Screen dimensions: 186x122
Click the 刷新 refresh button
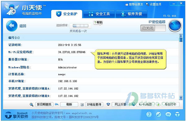click(69, 104)
